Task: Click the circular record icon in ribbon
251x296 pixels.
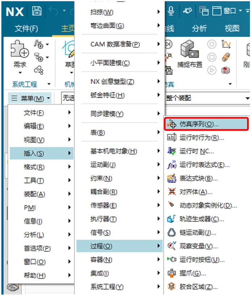Action: [212, 44]
